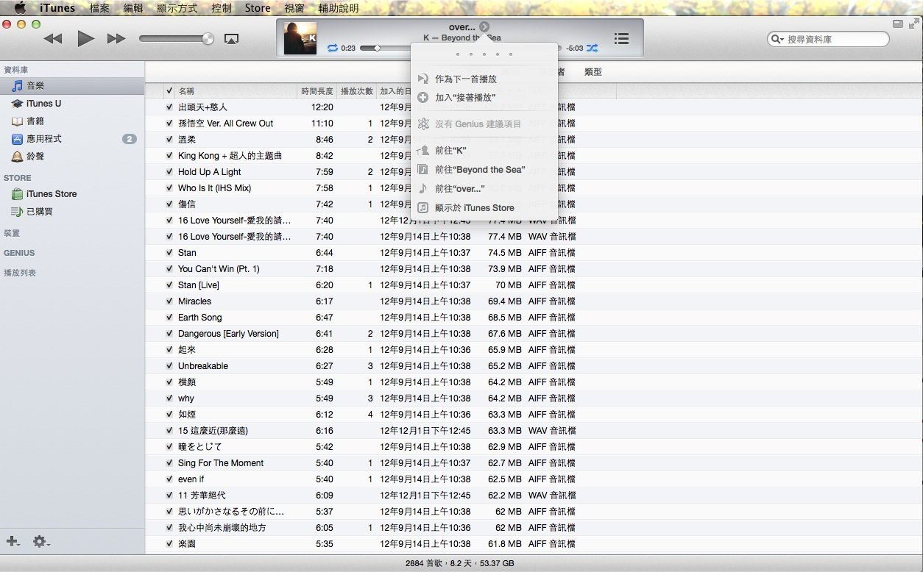
Task: Click the Play button
Action: [x=86, y=39]
